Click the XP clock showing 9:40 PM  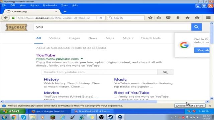click(204, 111)
